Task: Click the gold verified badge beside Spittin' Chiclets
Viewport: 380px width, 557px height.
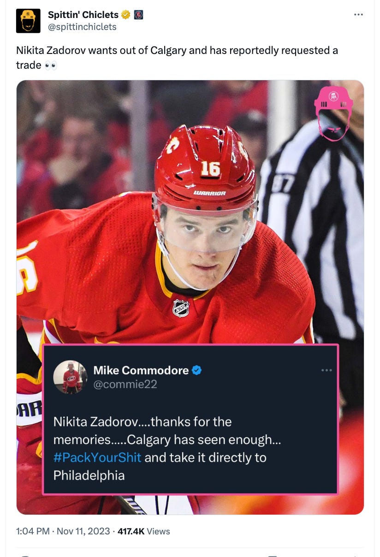Action: (125, 15)
